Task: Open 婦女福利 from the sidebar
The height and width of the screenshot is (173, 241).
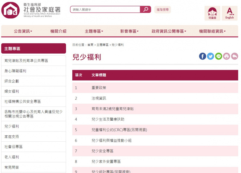Action: [12, 91]
